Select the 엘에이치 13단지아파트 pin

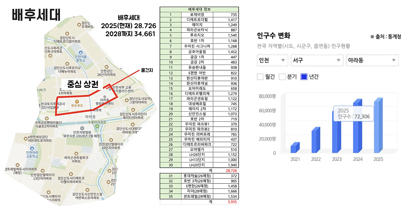43,171
